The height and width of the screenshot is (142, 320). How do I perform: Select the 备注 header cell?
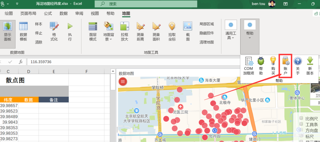[54, 100]
